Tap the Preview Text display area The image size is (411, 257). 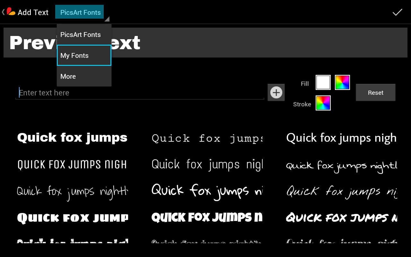205,43
